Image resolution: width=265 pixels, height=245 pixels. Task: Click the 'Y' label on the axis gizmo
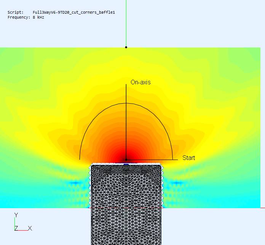click(x=16, y=215)
